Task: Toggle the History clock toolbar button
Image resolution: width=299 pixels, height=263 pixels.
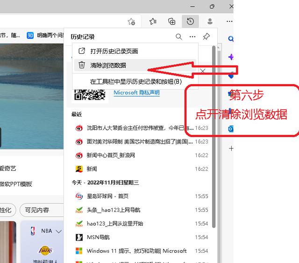Action: (x=190, y=21)
